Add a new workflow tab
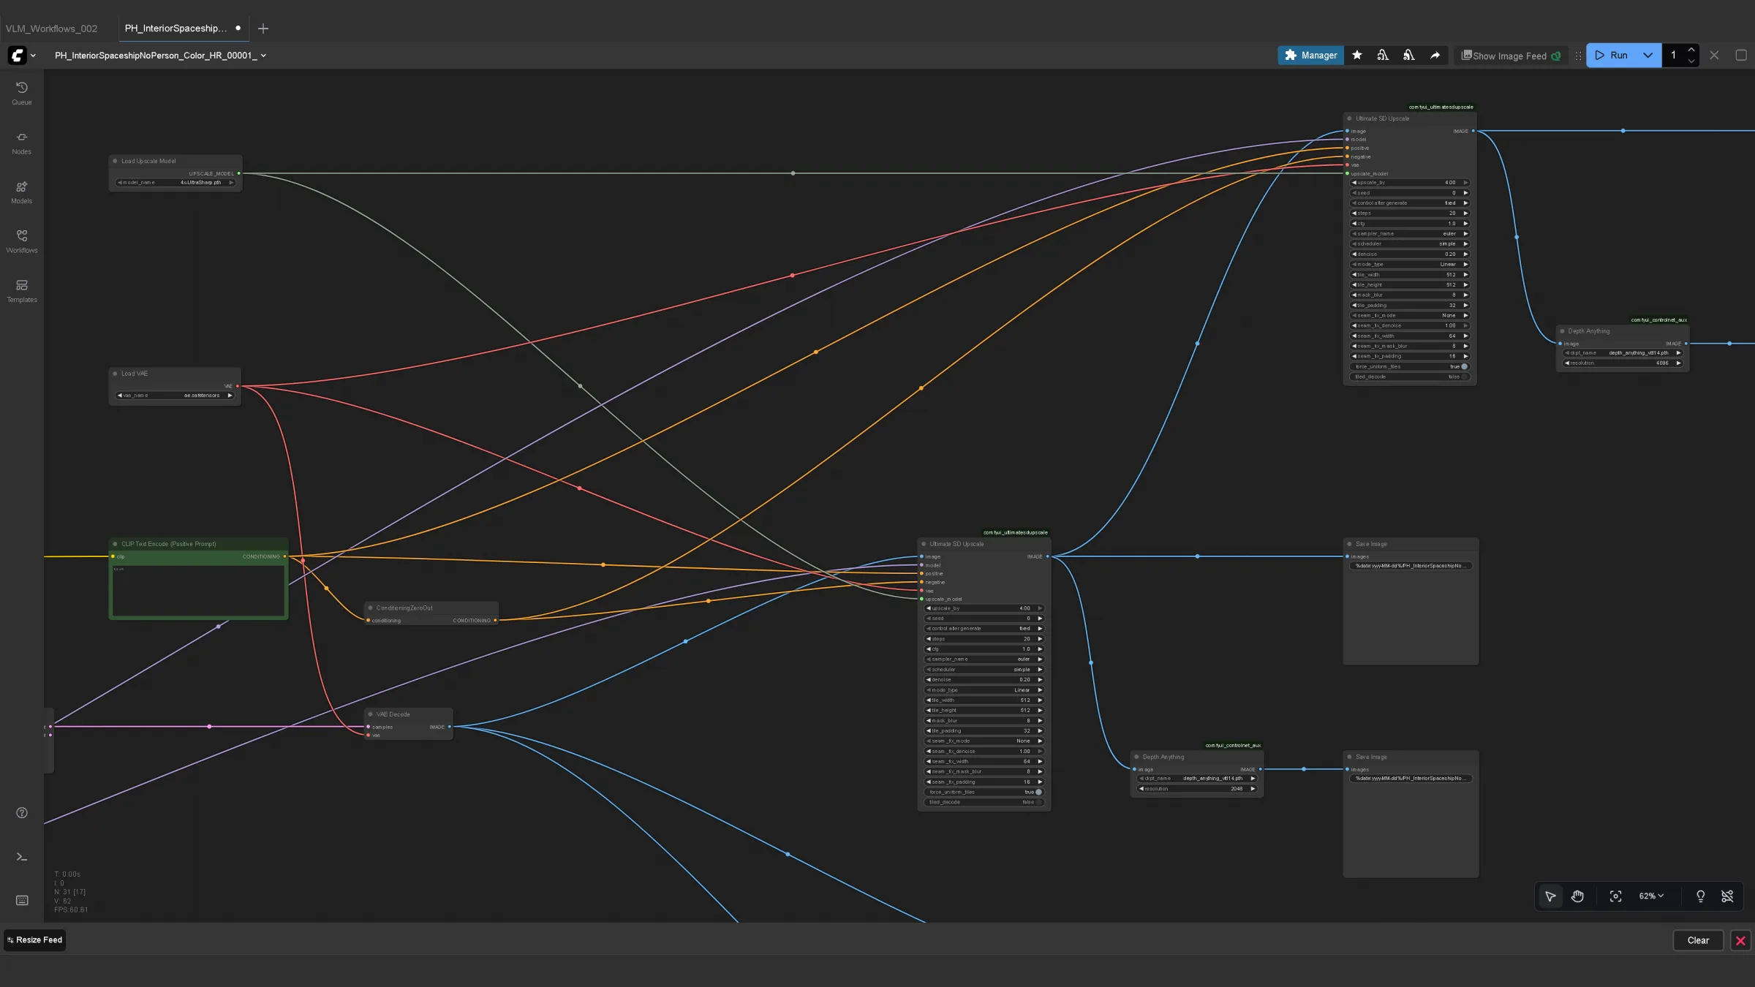Screen dimensions: 1755x987 pos(263,29)
